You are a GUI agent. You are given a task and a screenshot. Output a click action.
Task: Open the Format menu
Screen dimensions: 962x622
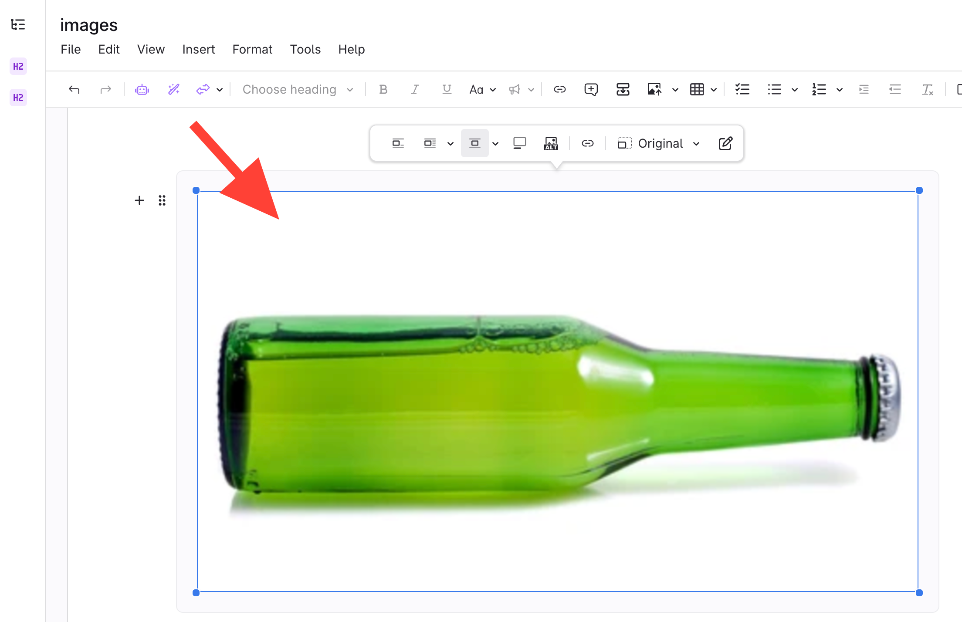coord(252,49)
